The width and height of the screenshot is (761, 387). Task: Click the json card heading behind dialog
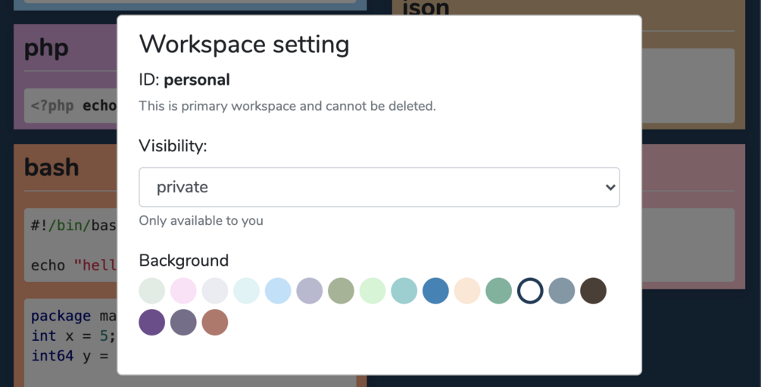[426, 8]
